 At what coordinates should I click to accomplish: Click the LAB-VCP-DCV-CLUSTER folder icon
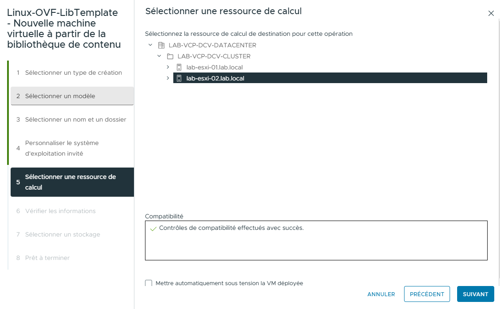pos(169,56)
